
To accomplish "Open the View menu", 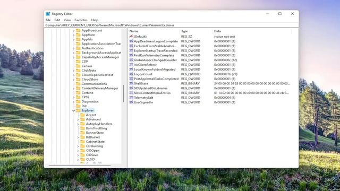I will pyautogui.click(x=67, y=20).
